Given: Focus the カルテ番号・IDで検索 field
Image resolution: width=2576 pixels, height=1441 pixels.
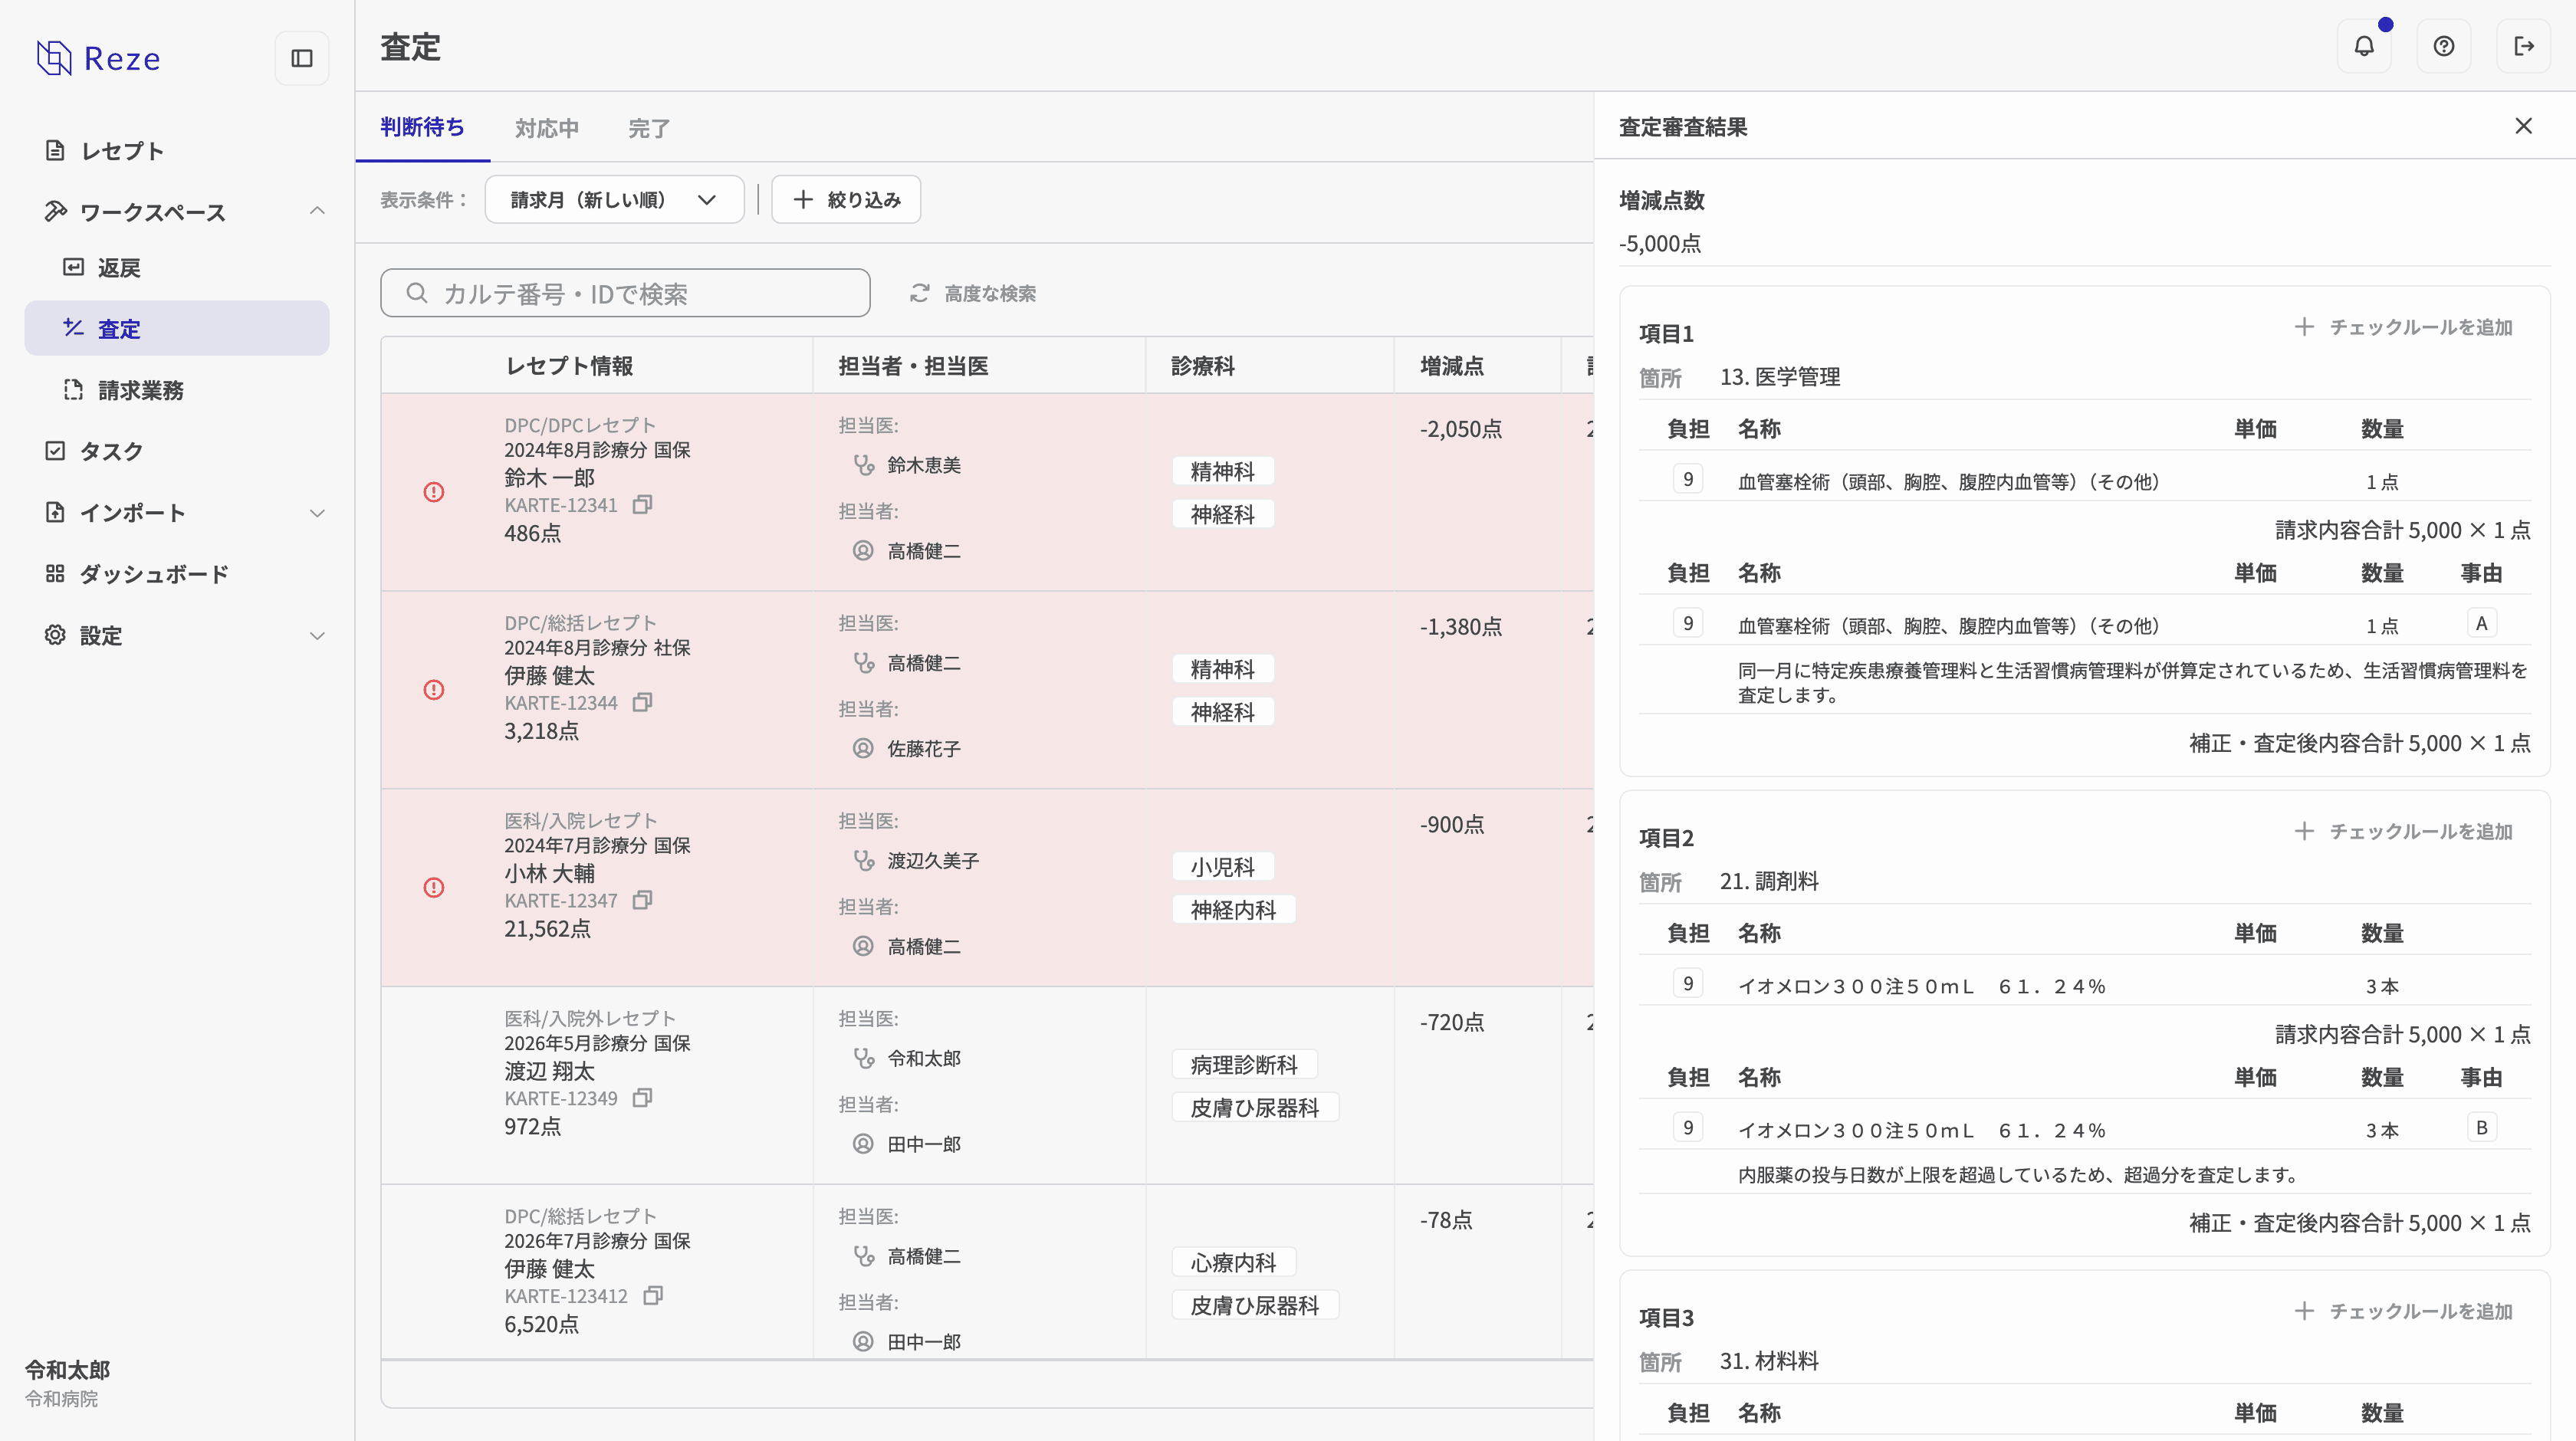Looking at the screenshot, I should [x=625, y=293].
